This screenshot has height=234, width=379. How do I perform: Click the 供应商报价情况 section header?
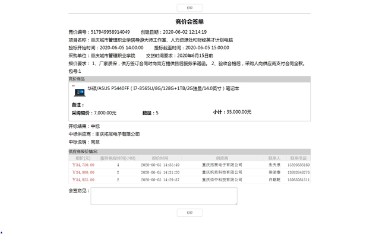190,152
